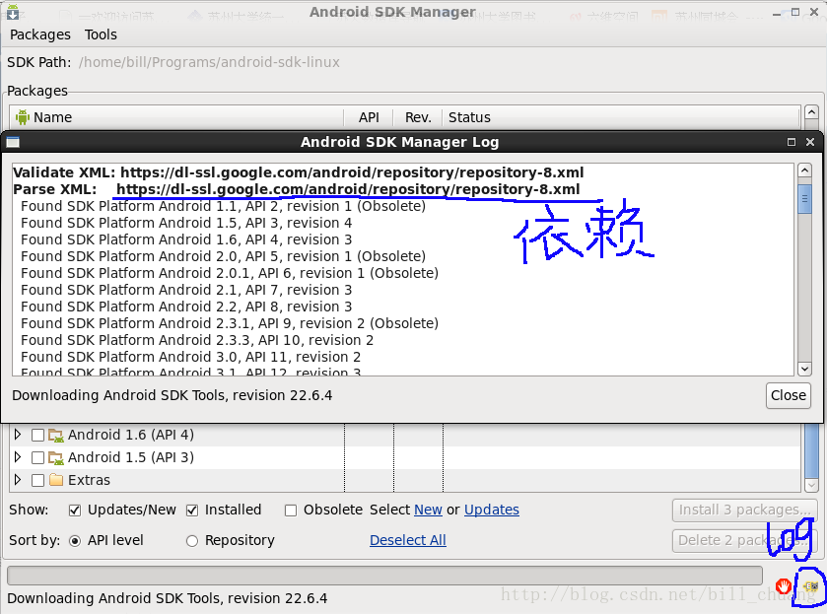Image resolution: width=827 pixels, height=614 pixels.
Task: Click the Android 1.6 (API 4) folder icon
Action: pos(56,436)
